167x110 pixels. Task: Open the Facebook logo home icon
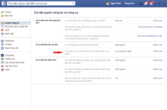tap(3, 4)
